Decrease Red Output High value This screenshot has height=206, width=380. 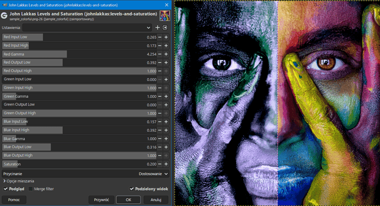pyautogui.click(x=160, y=71)
